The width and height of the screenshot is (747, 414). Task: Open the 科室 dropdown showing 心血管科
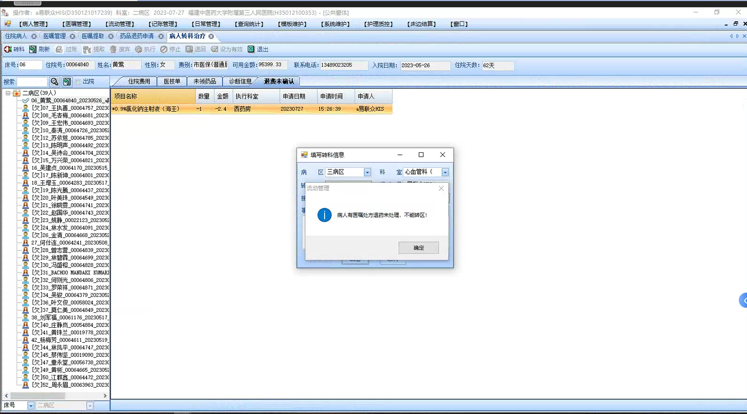tap(445, 172)
